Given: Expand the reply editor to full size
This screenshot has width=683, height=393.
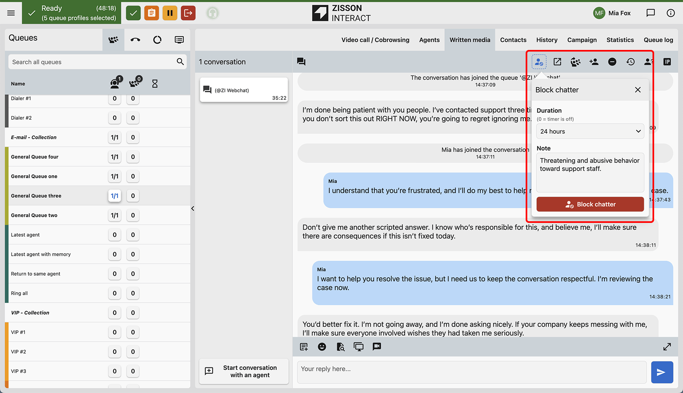Looking at the screenshot, I should coord(667,347).
